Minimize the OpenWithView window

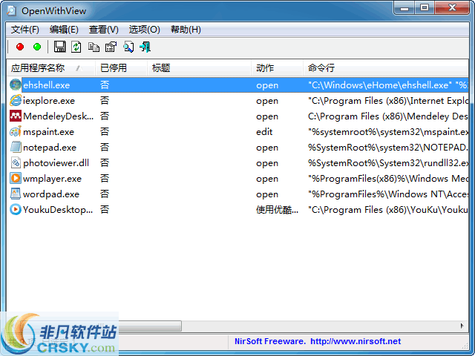coord(404,7)
